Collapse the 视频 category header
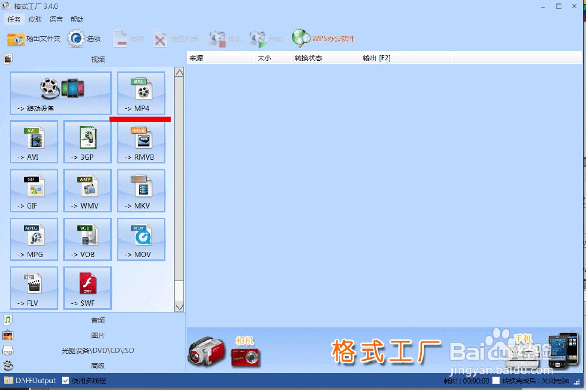Viewport: 586px width, 390px height. 93,59
